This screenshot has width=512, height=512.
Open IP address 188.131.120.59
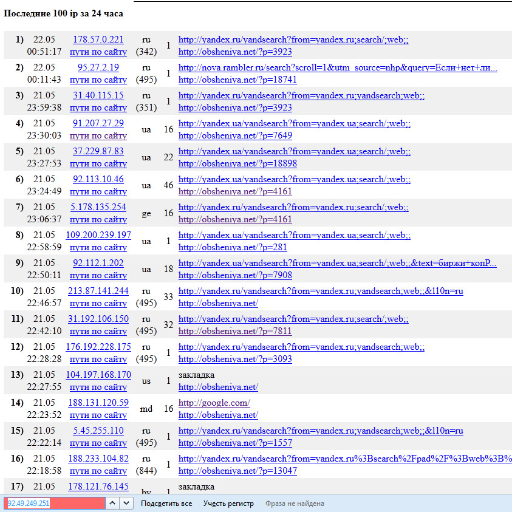point(98,402)
